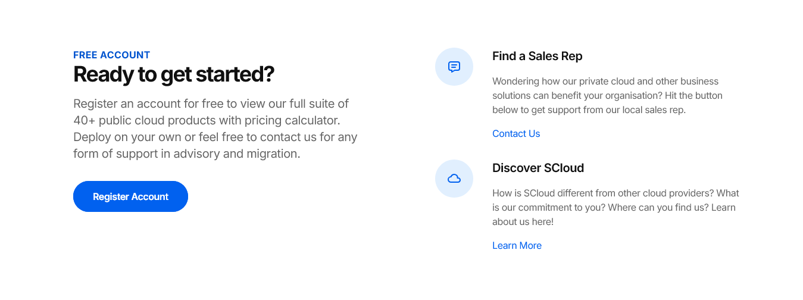Open the Contact Us link

pyautogui.click(x=516, y=134)
